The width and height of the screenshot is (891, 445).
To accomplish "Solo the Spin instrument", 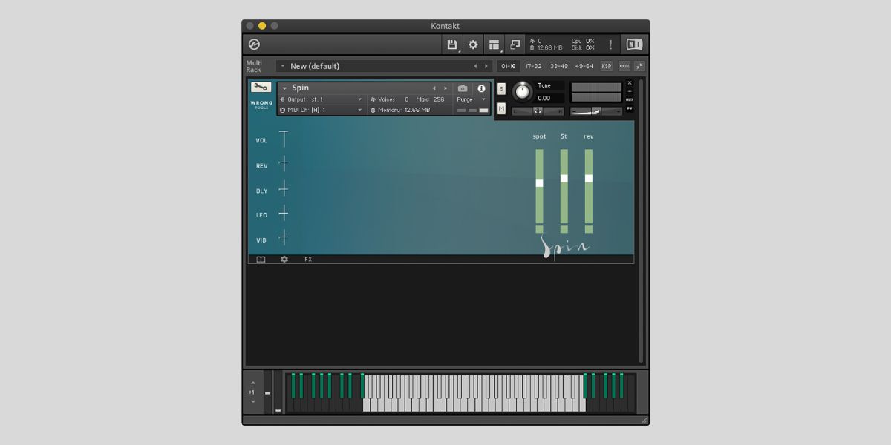I will click(x=501, y=89).
